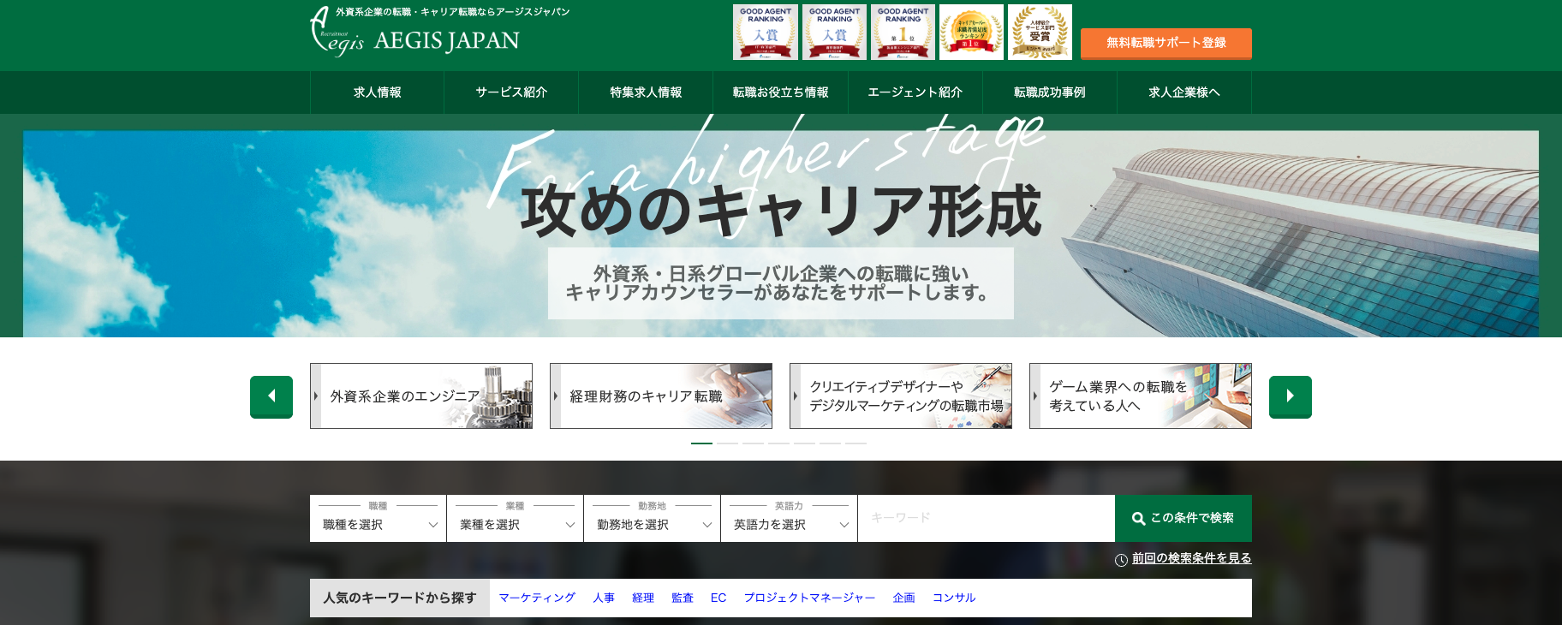Open the first Good Agent Ranking 入賞 badge
The height and width of the screenshot is (625, 1562).
pyautogui.click(x=766, y=33)
